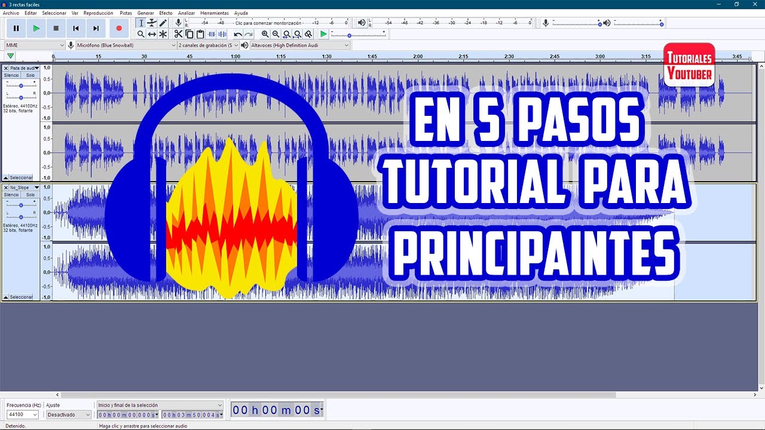Select the I-beam Selection tool
This screenshot has width=765, height=430.
click(141, 23)
